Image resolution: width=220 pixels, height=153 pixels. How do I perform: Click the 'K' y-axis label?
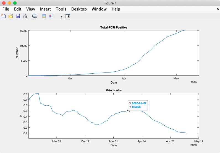(21, 116)
